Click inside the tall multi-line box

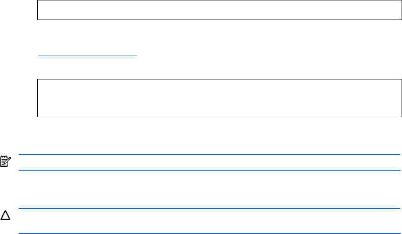[219, 98]
